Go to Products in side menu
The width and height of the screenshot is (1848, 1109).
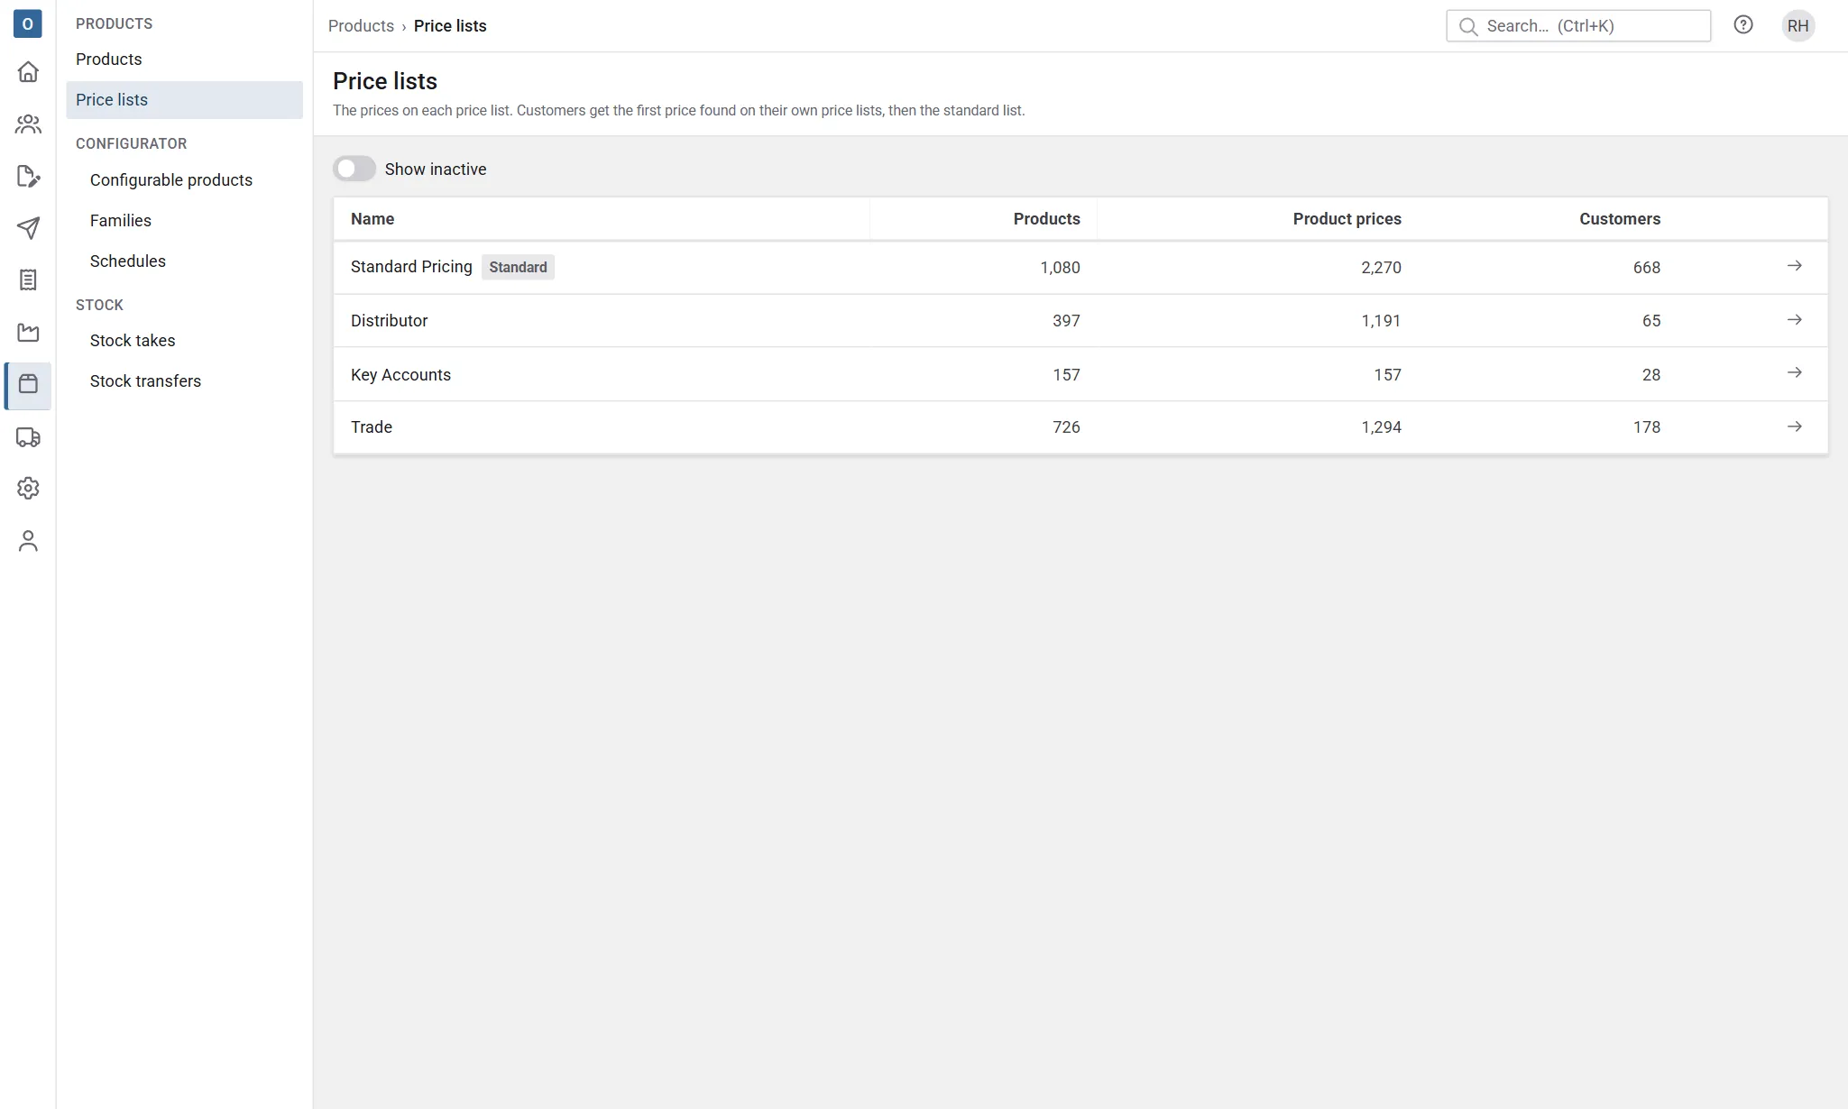(184, 59)
